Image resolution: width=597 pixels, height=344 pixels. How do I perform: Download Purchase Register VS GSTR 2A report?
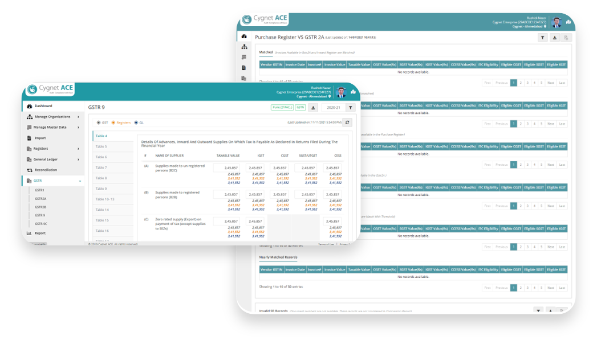[554, 37]
